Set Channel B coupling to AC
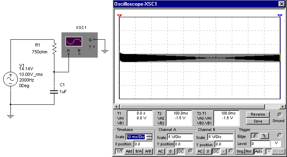 [x=200, y=151]
